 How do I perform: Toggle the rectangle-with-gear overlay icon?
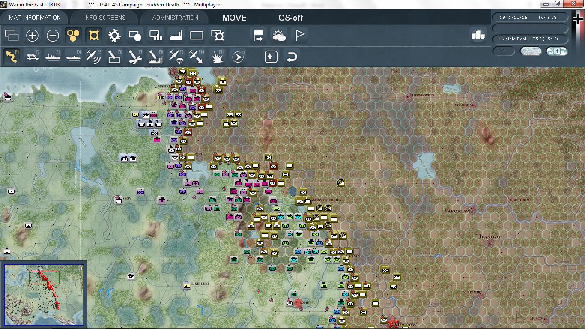coord(217,36)
